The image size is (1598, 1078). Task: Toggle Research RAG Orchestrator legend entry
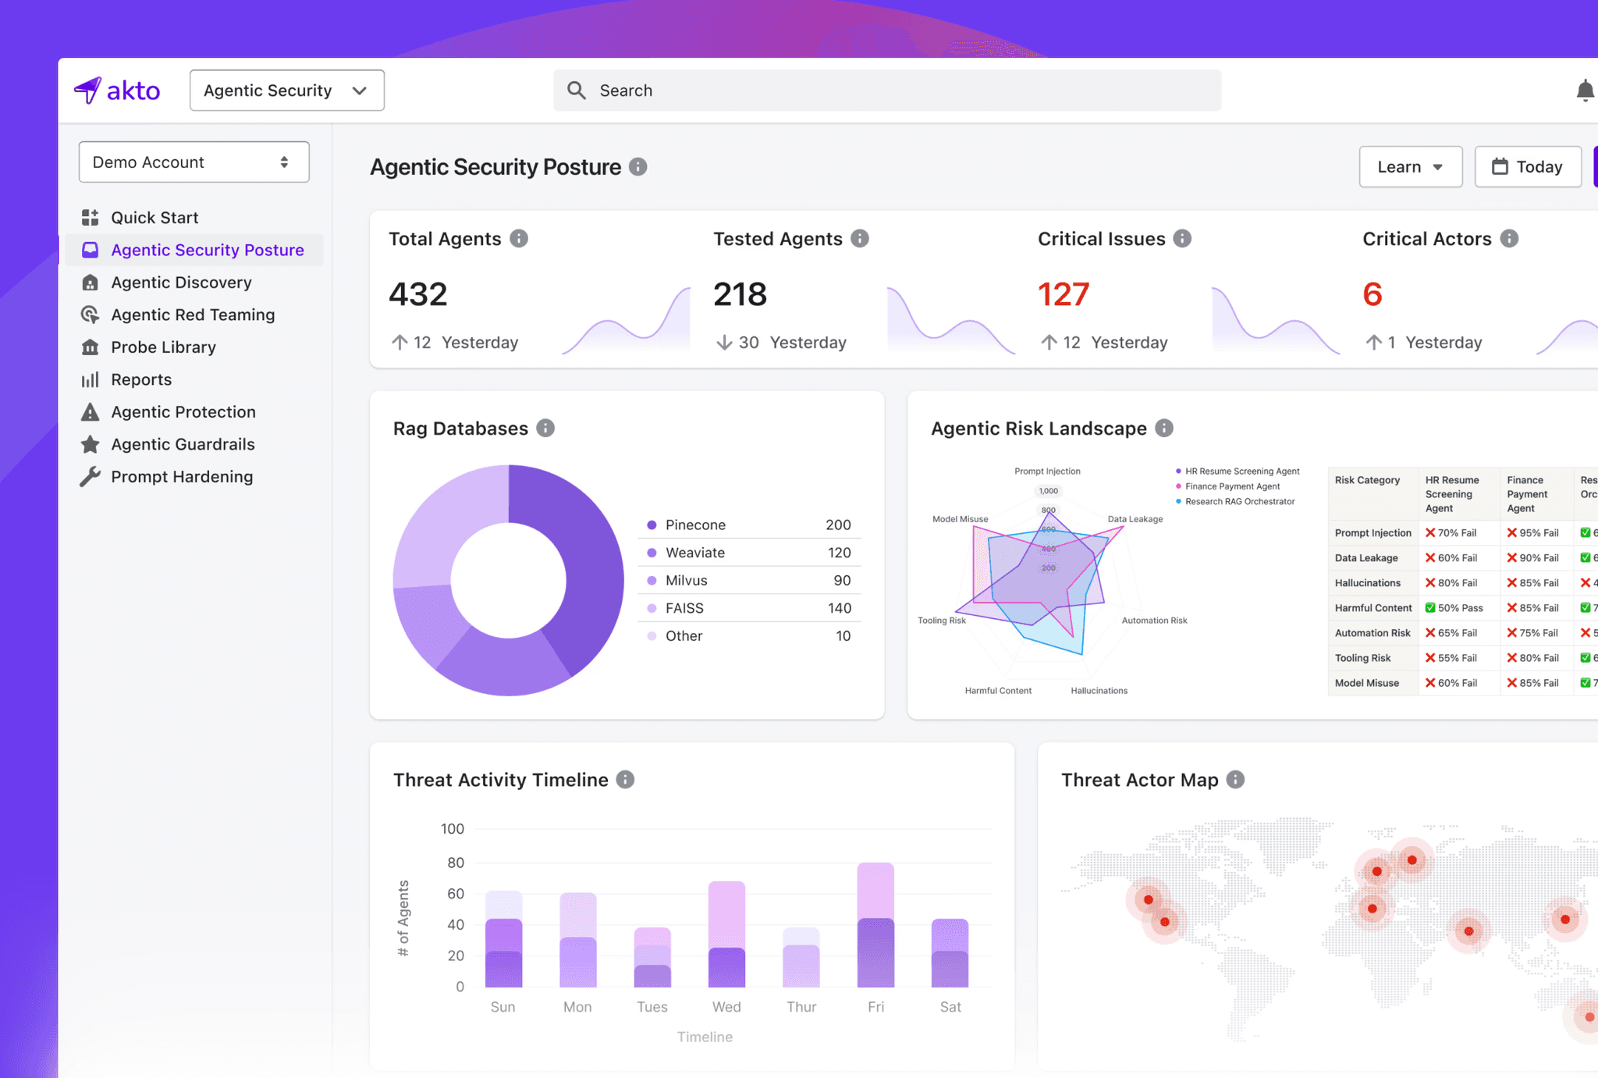[1239, 502]
